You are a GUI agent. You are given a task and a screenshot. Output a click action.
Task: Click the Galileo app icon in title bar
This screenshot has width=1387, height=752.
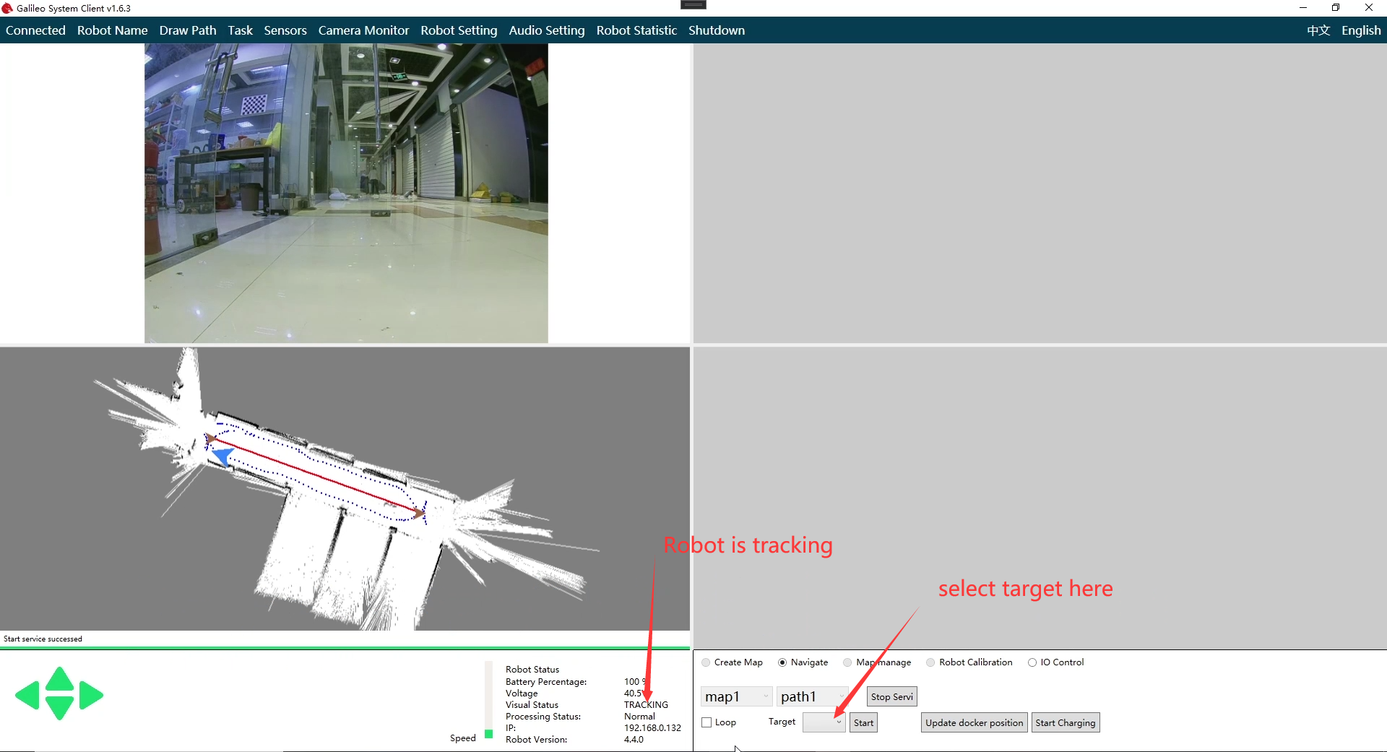tap(7, 8)
